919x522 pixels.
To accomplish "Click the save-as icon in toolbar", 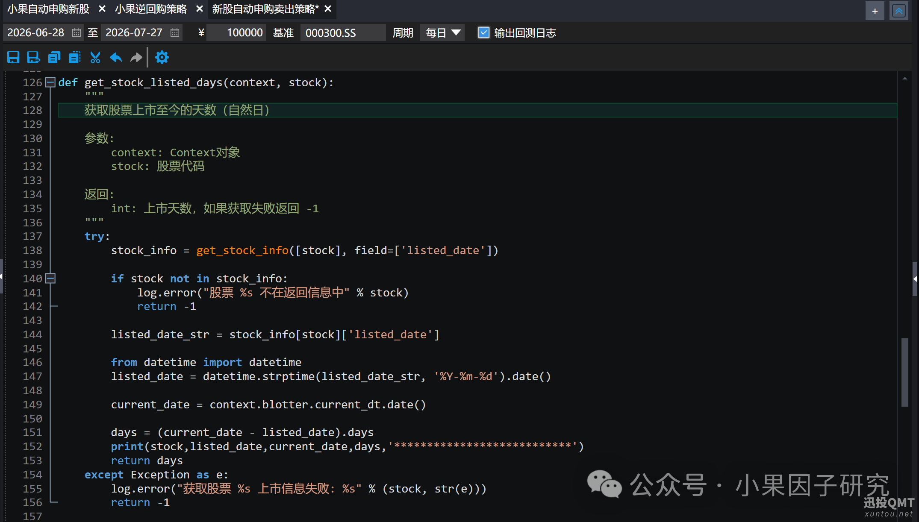I will (x=33, y=57).
